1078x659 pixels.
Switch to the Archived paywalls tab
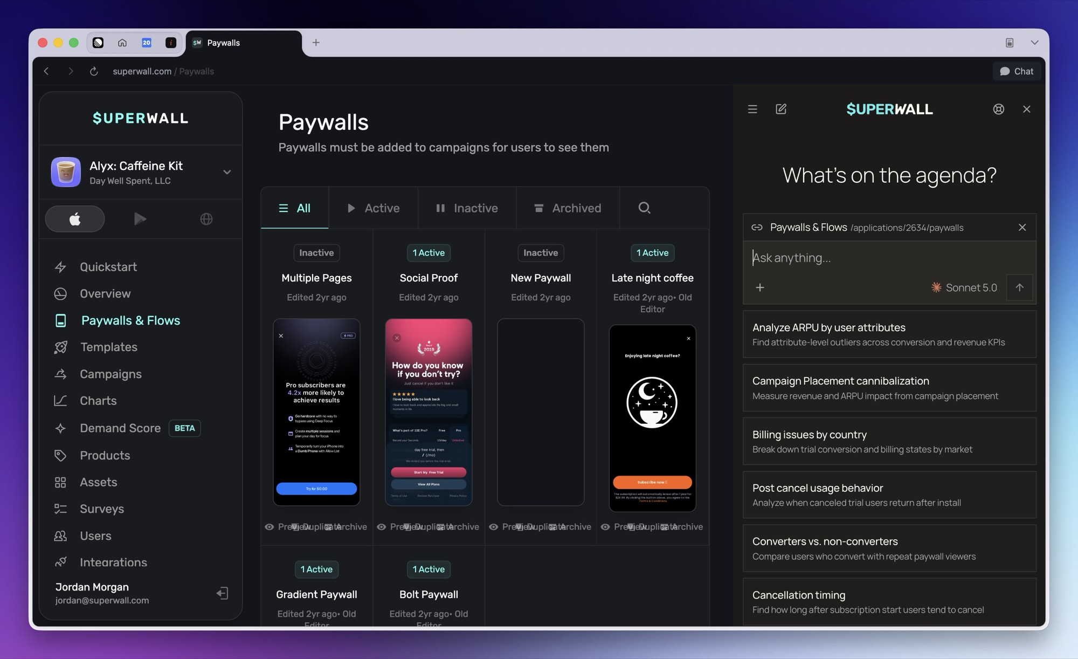click(568, 208)
